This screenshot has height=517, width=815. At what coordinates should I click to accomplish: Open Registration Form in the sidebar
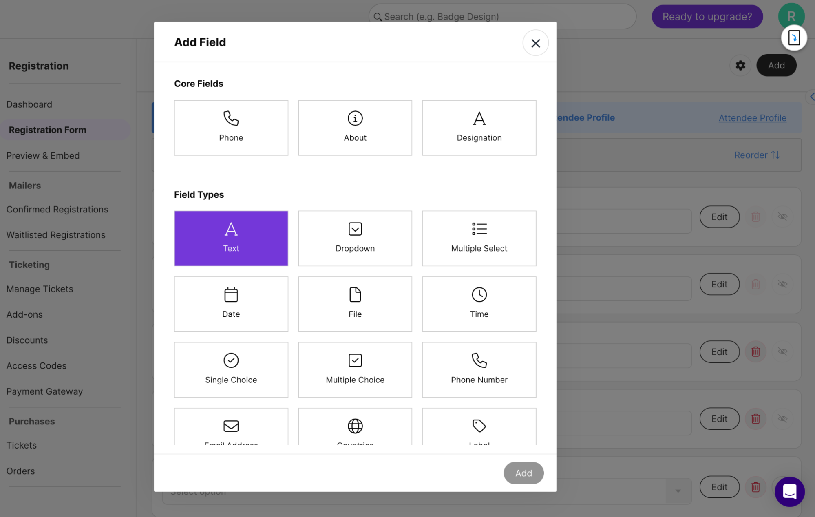pos(65,130)
